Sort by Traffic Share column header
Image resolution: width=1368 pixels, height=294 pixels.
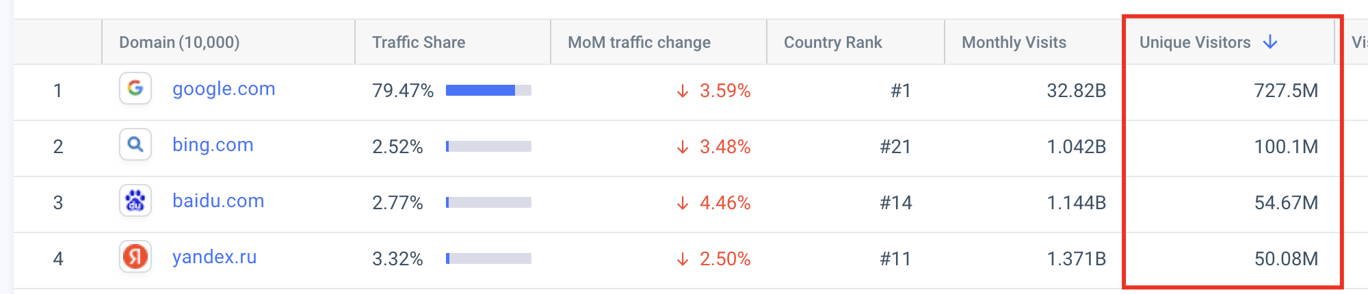tap(419, 42)
